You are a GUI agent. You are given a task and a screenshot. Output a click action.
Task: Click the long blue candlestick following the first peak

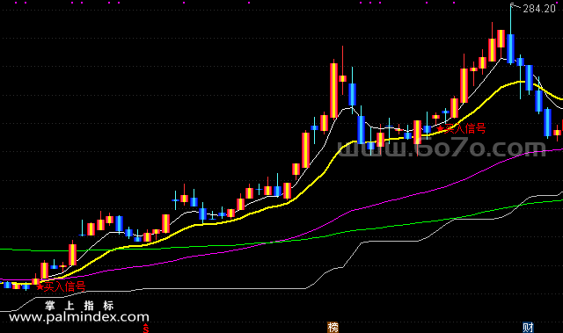tap(361, 130)
